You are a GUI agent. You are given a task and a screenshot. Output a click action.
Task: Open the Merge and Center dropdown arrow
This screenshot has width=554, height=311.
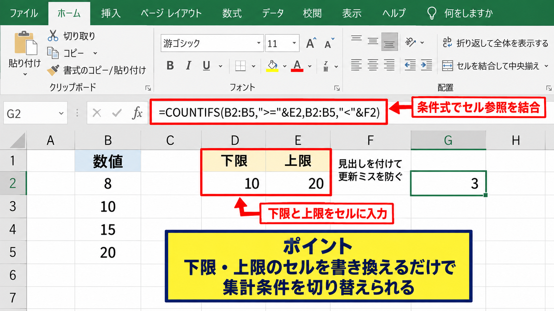click(x=546, y=66)
